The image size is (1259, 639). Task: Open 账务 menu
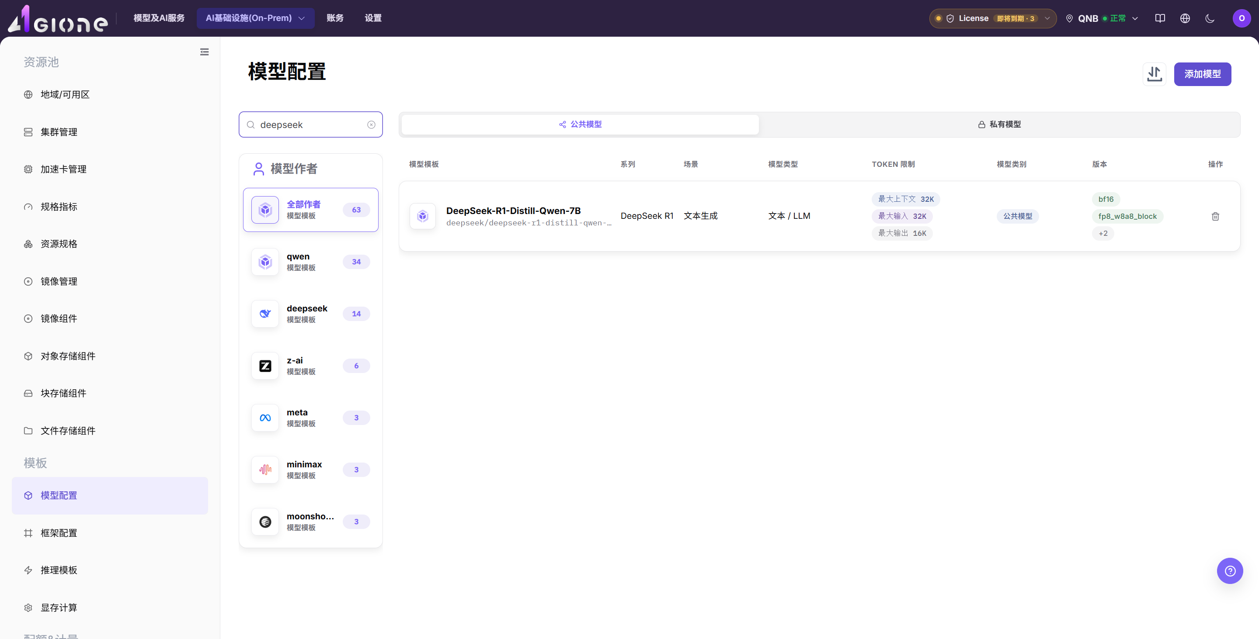point(335,18)
